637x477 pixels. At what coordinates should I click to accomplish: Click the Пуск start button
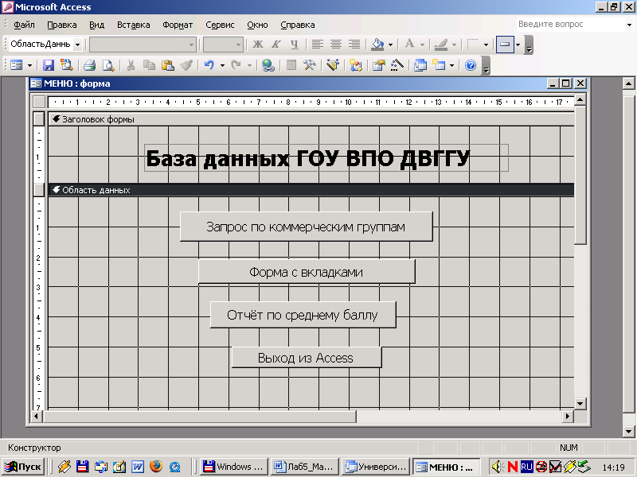pyautogui.click(x=23, y=467)
